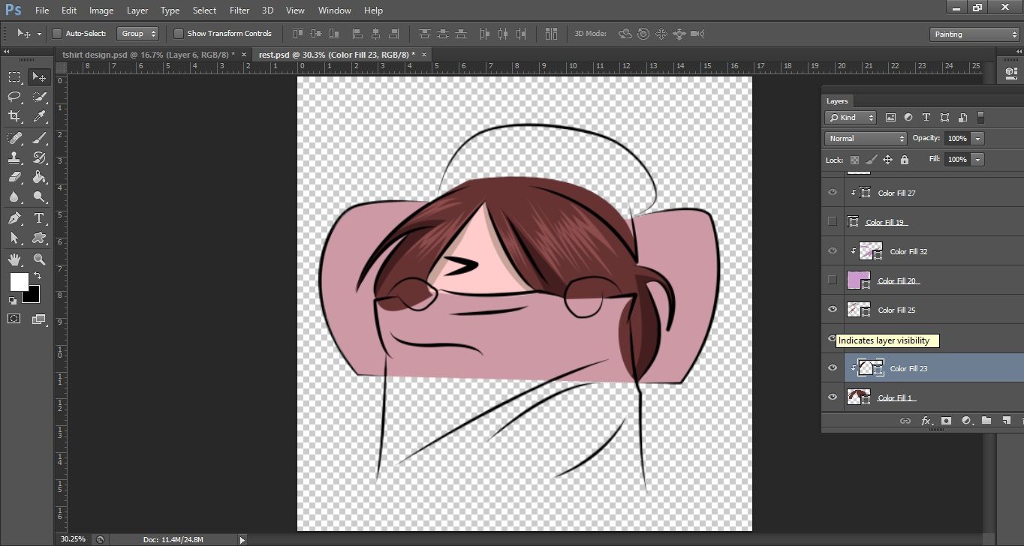Open the Filter menu
The image size is (1024, 546).
click(x=239, y=10)
